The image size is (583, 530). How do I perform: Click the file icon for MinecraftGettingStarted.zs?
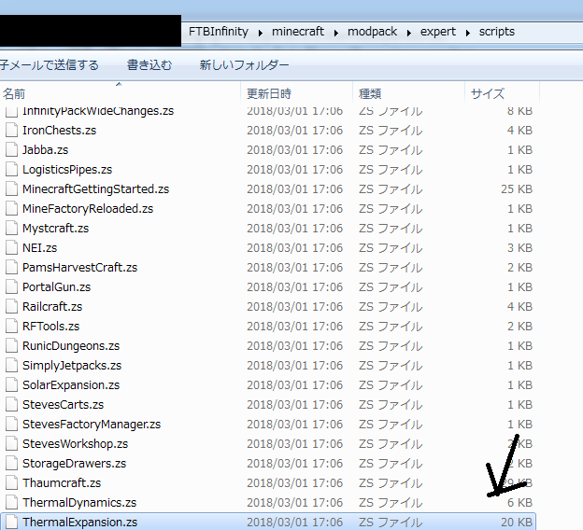(x=11, y=189)
